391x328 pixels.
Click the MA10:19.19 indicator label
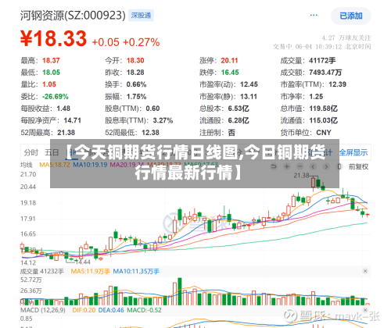click(x=90, y=165)
